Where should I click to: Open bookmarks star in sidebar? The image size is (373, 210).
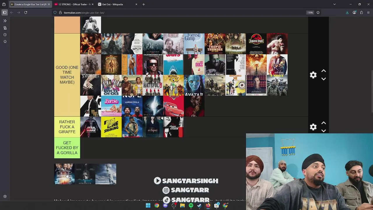point(5,42)
